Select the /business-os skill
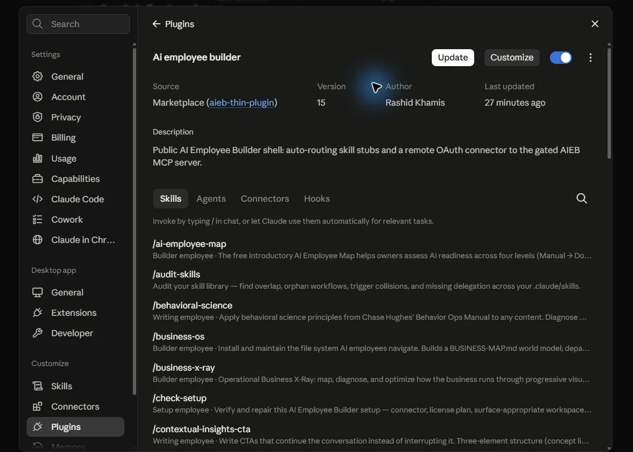 (372, 342)
